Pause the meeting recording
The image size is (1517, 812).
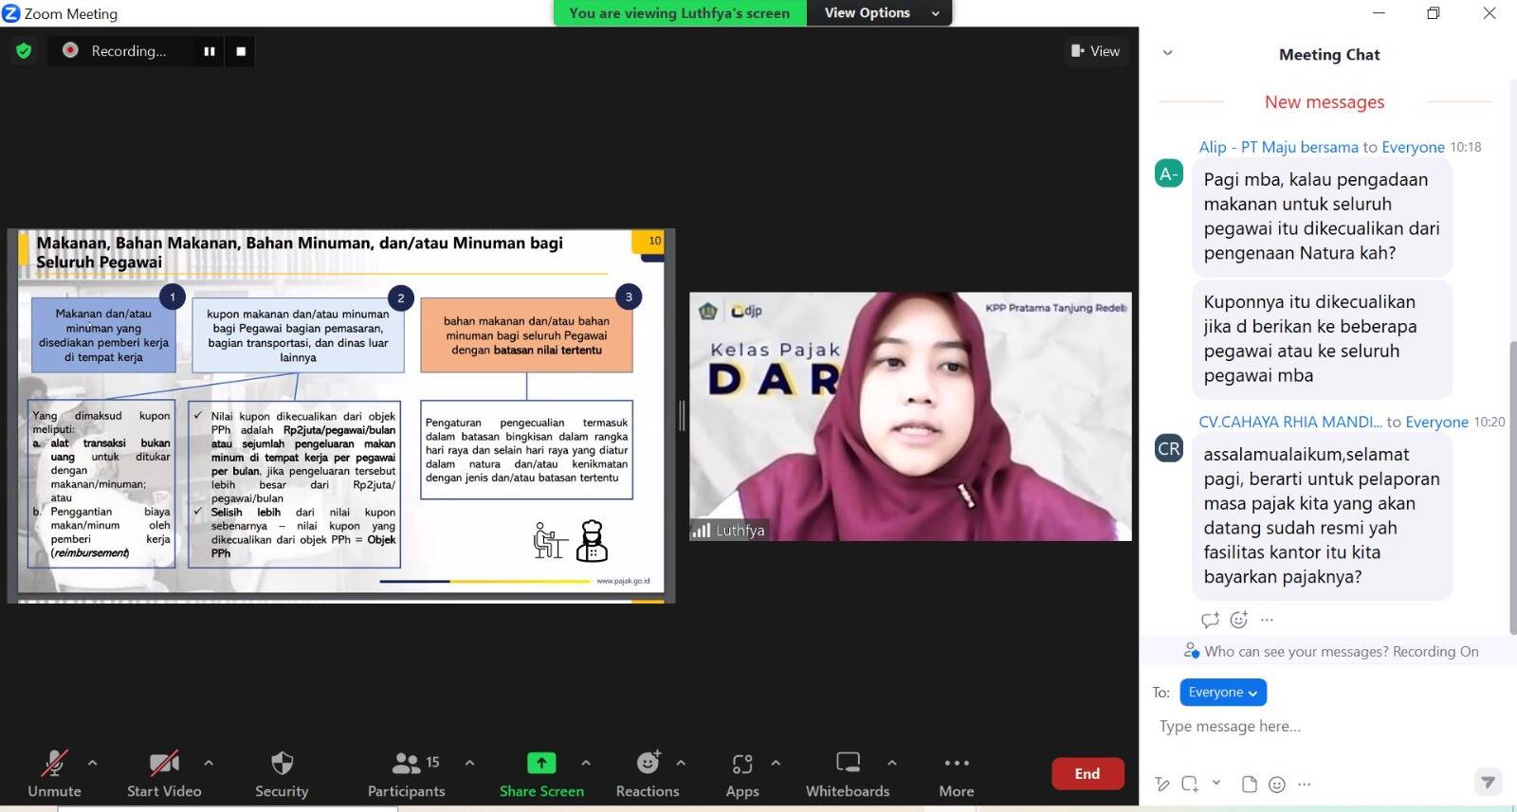pyautogui.click(x=210, y=51)
